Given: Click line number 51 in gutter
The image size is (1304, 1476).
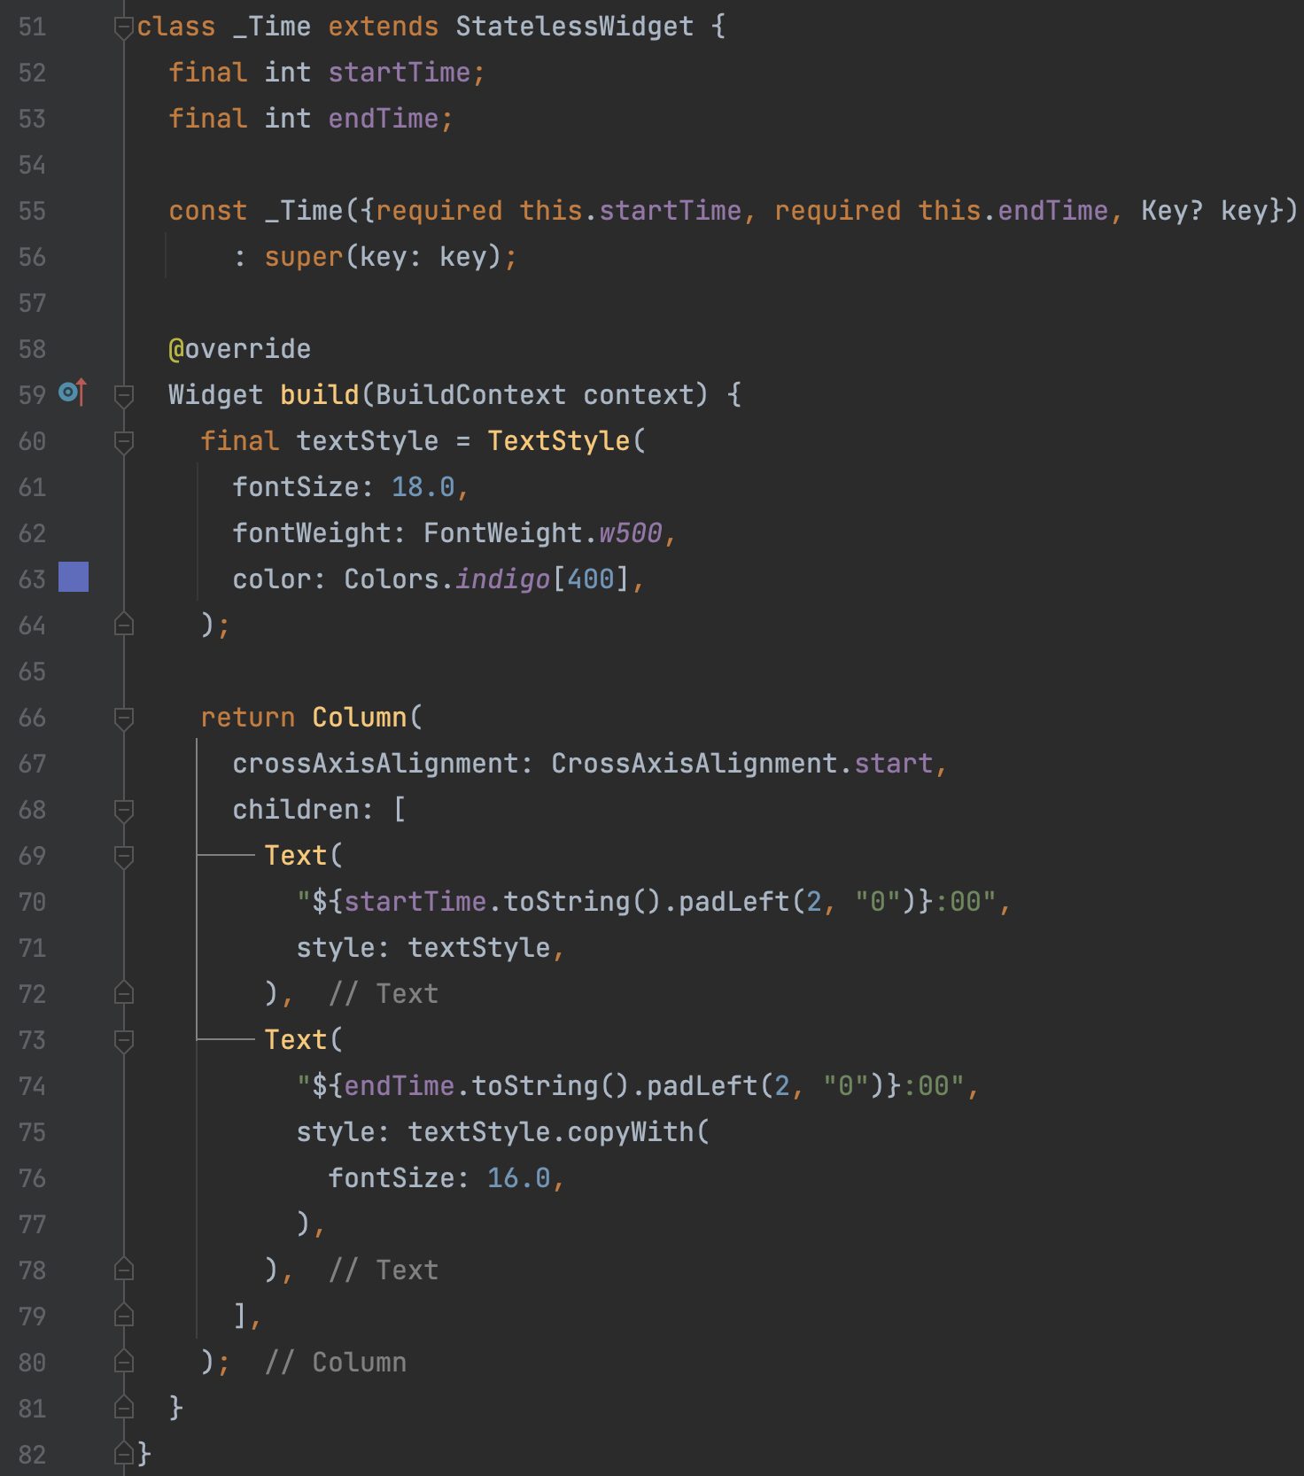Looking at the screenshot, I should point(32,27).
